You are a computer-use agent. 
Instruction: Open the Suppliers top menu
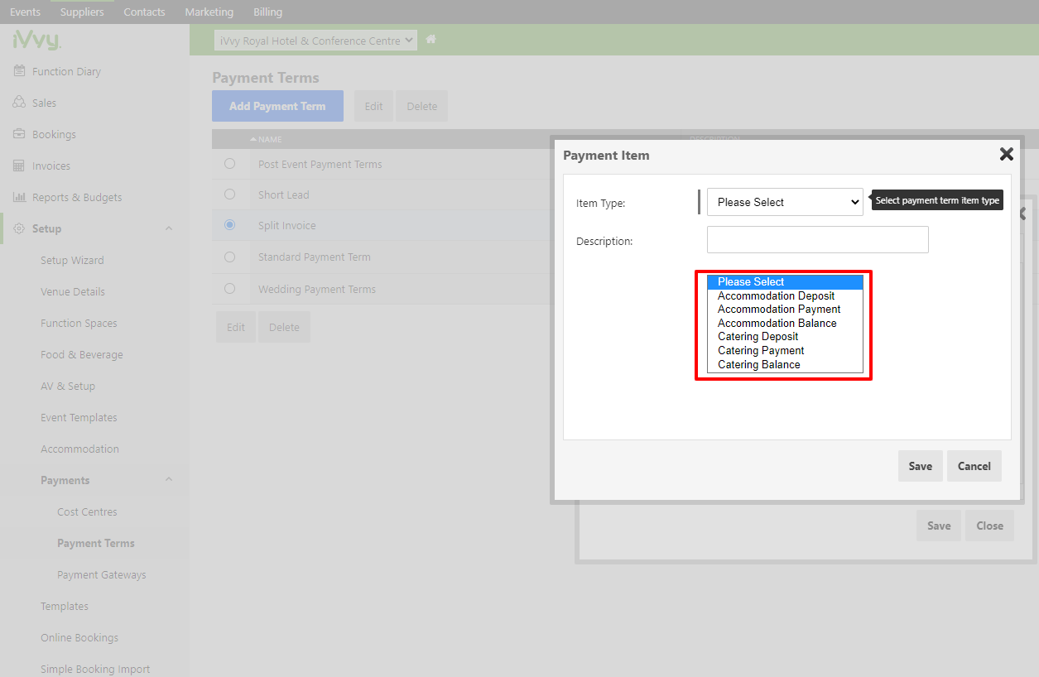tap(82, 12)
